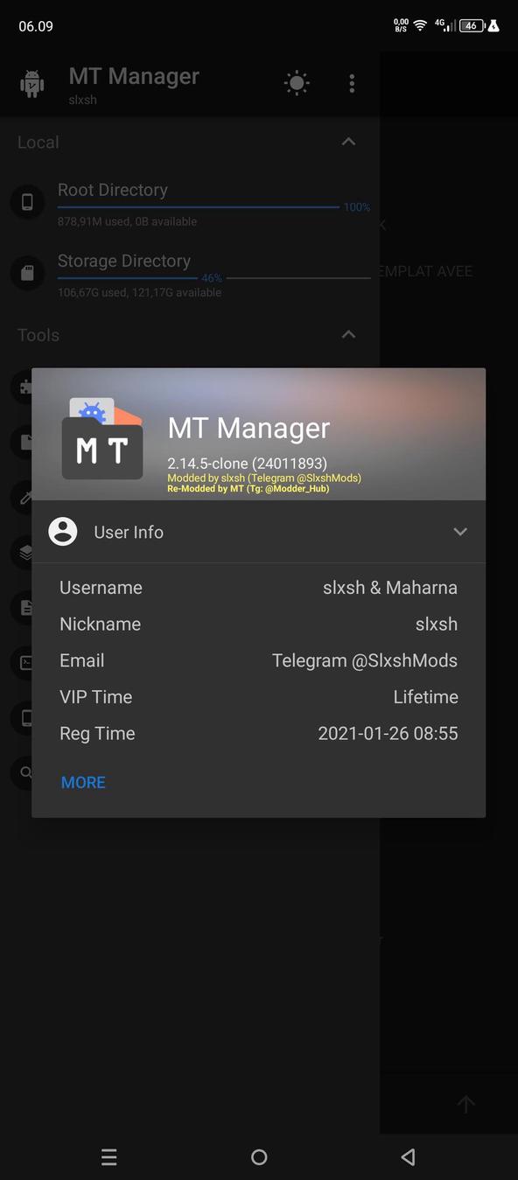Click the User Info account avatar icon
The image size is (518, 1180).
point(63,532)
